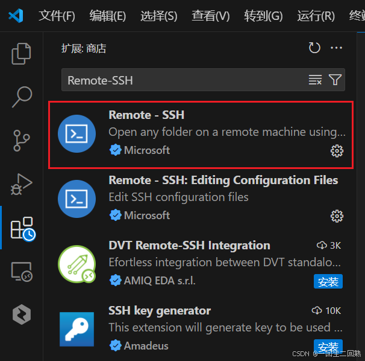Image resolution: width=365 pixels, height=361 pixels.
Task: Select DVT Remote-SSH Integration title
Action: tap(189, 245)
